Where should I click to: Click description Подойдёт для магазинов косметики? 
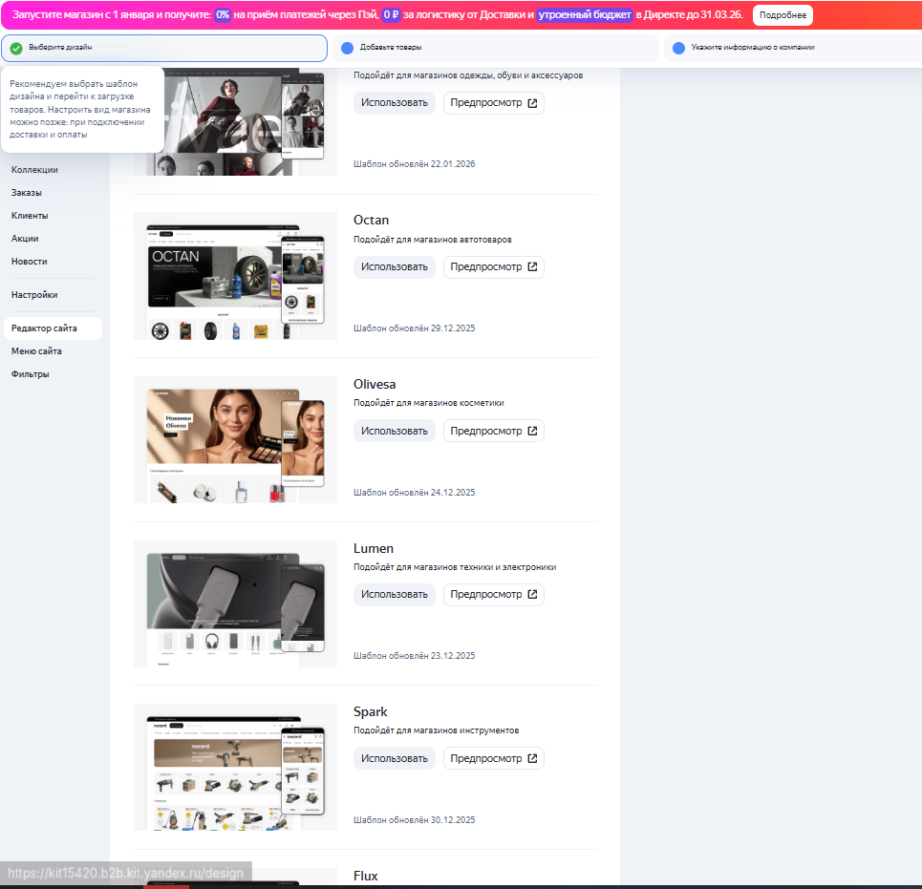pyautogui.click(x=429, y=403)
